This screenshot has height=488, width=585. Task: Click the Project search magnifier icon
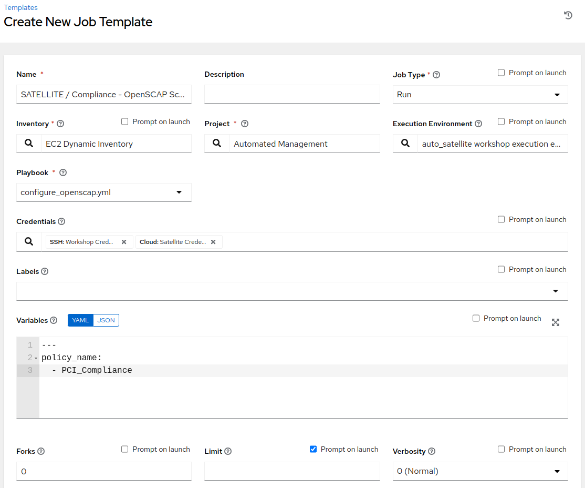point(217,144)
